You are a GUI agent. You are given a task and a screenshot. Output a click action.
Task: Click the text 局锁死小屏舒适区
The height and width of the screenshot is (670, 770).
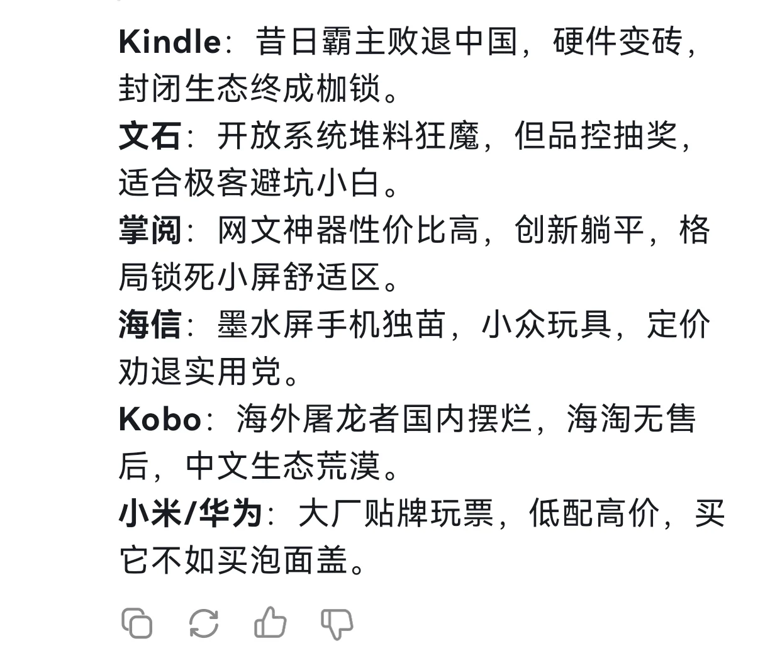250,277
